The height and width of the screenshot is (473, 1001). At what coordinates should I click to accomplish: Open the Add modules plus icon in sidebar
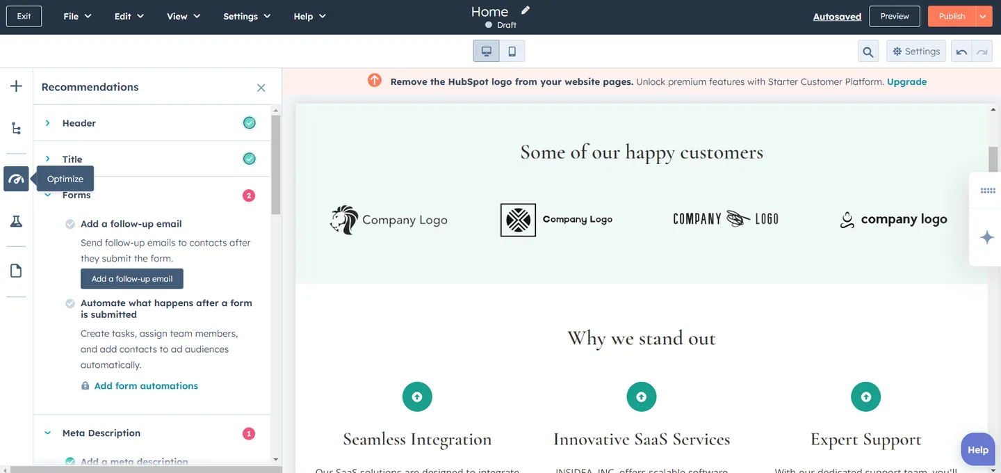pos(16,86)
